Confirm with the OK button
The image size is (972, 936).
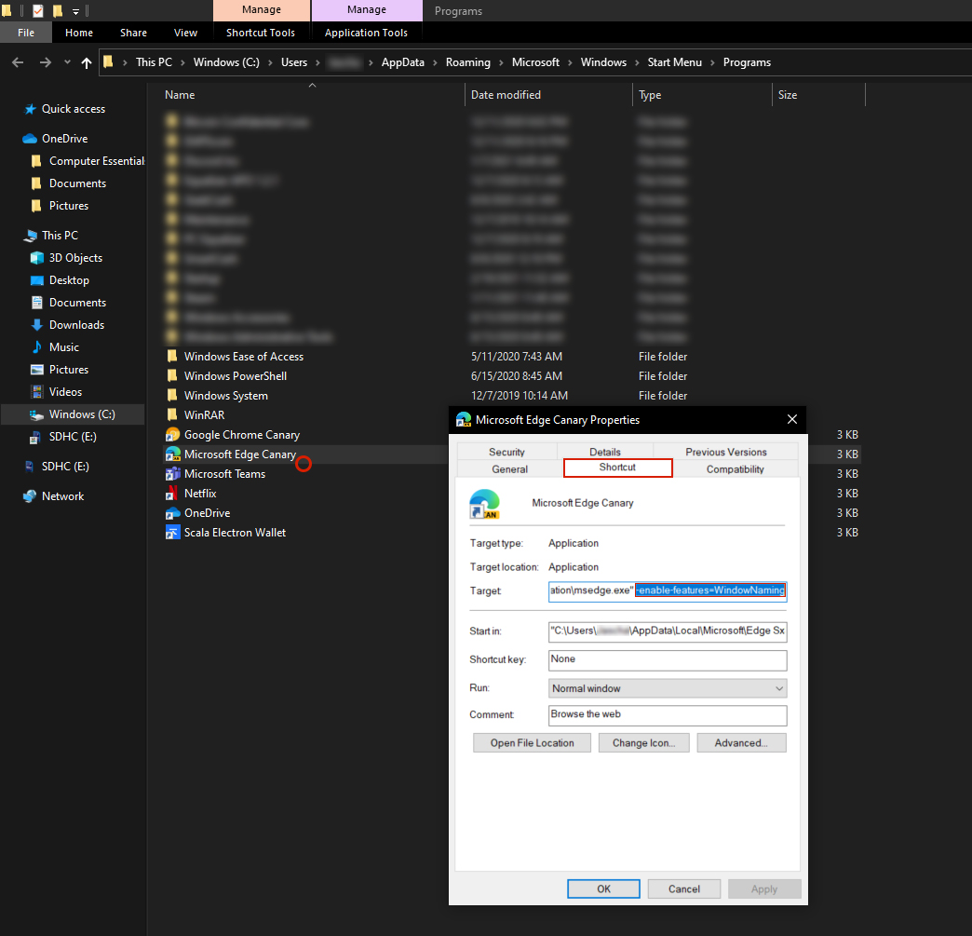pyautogui.click(x=603, y=889)
